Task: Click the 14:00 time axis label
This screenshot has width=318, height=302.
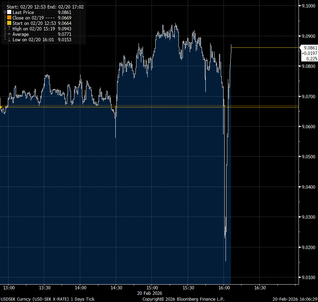Action: (x=81, y=288)
